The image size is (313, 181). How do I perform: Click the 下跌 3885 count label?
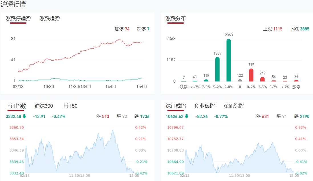pos(299,29)
